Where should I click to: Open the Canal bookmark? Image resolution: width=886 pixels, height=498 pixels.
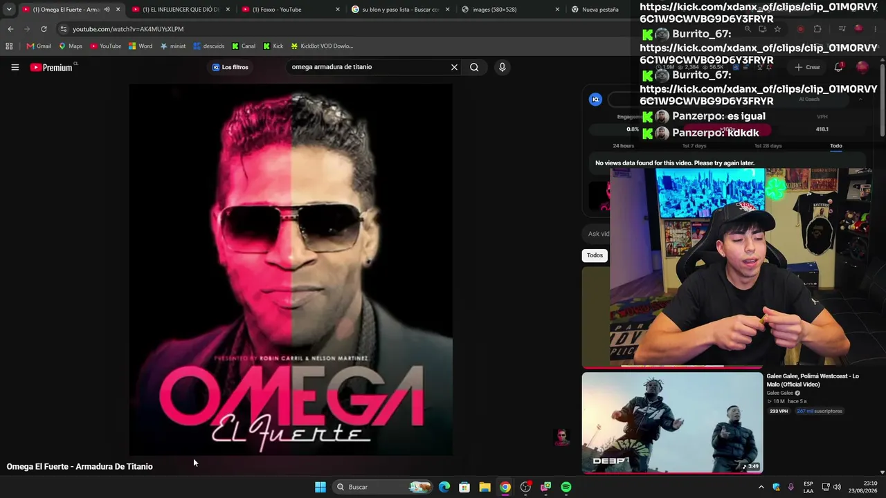coord(244,46)
